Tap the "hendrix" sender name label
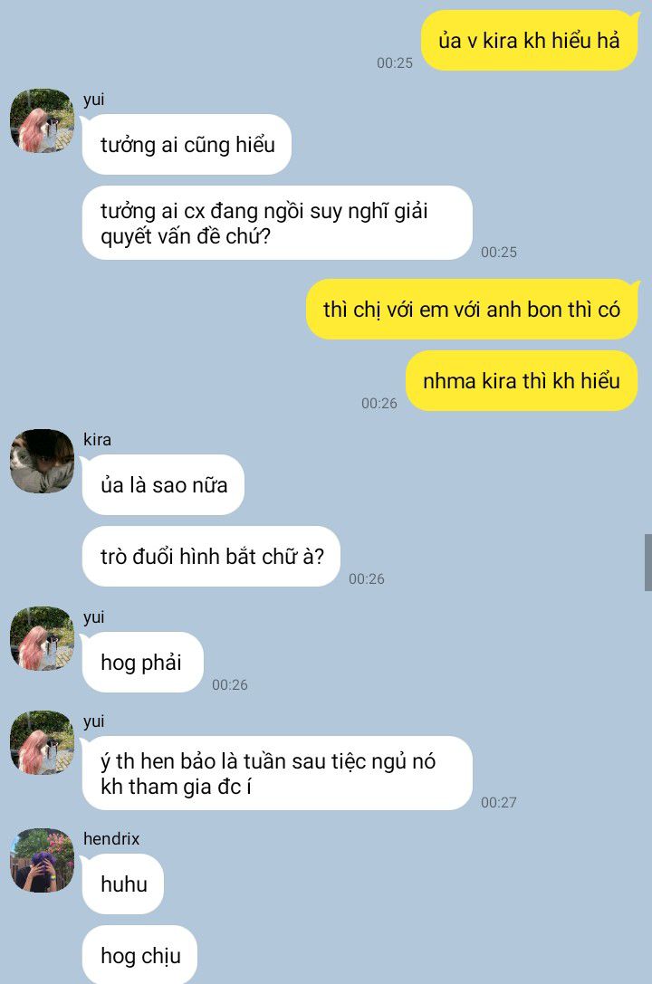Viewport: 652px width, 984px height. tap(111, 838)
